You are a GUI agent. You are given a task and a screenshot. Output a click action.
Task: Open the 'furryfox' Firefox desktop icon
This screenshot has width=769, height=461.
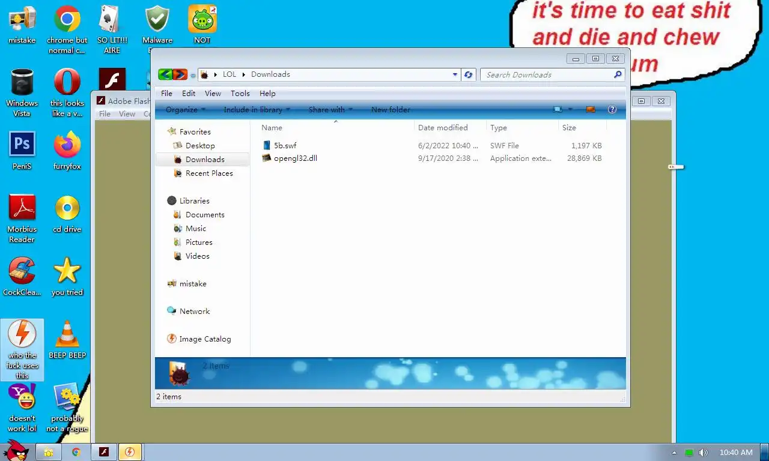pos(67,150)
